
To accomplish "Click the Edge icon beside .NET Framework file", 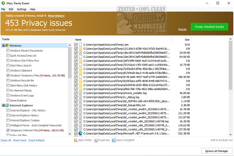I will pyautogui.click(x=81, y=133).
